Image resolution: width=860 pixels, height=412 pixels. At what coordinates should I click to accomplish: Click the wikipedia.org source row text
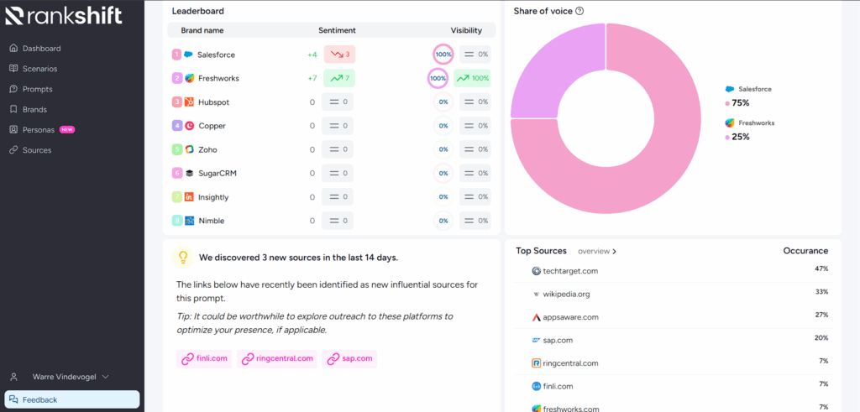coord(567,295)
